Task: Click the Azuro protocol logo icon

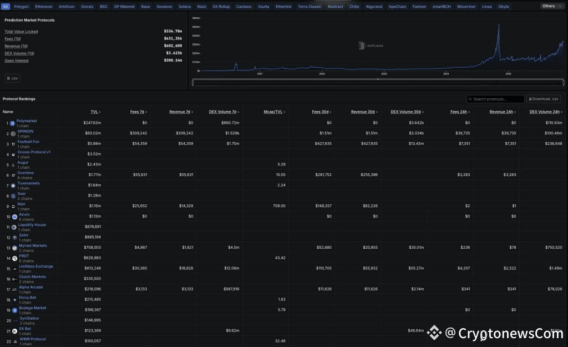Action: (x=12, y=217)
